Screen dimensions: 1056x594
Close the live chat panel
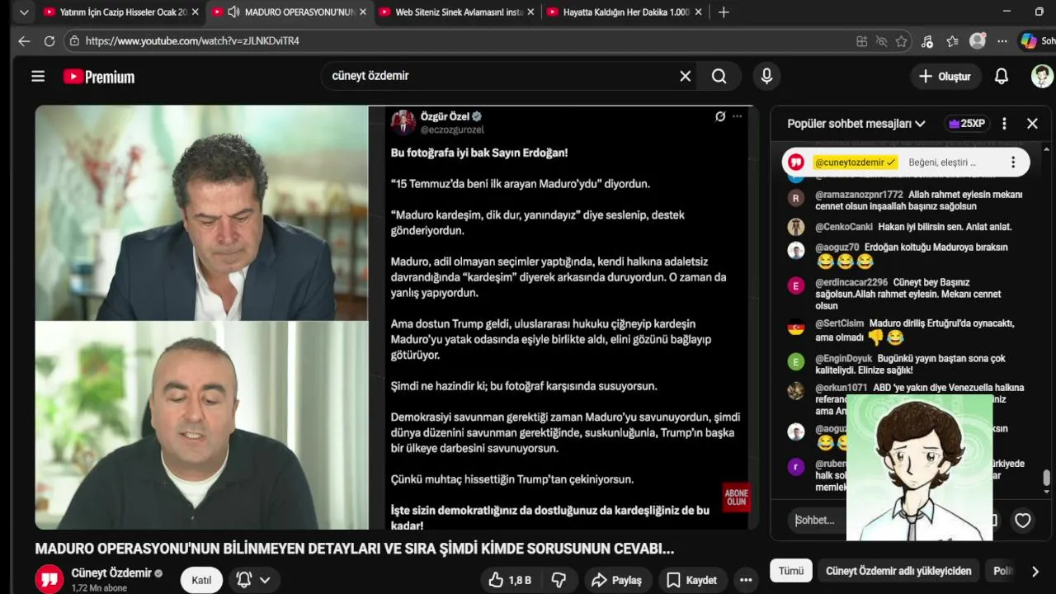pos(1032,124)
